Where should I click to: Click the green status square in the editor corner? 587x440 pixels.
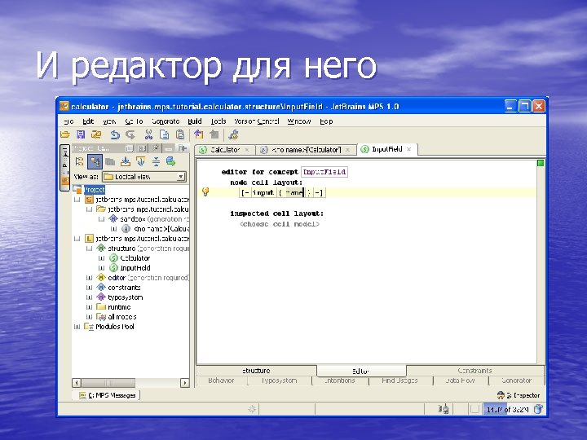click(541, 163)
